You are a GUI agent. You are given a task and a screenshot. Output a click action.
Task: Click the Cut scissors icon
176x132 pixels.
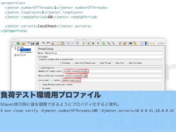[x=53, y=43]
